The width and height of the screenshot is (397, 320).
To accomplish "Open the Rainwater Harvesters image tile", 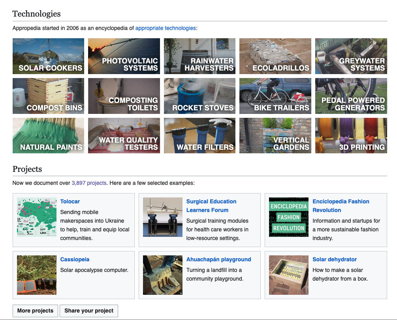I will [199, 56].
